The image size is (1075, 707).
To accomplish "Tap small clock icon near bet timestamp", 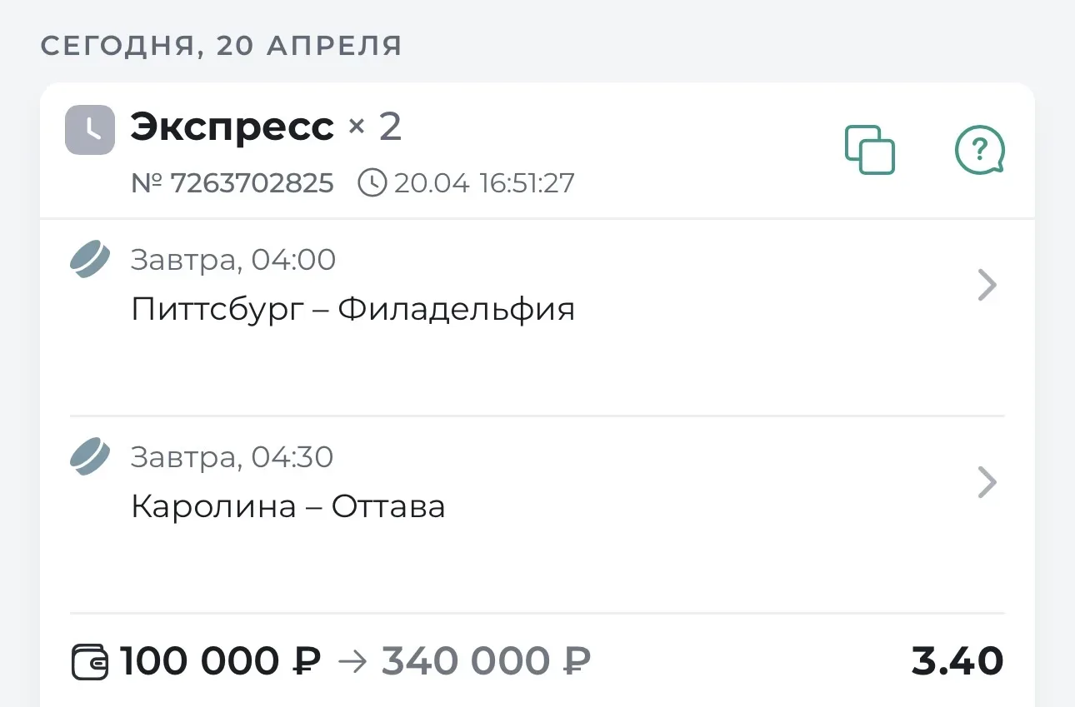I will click(372, 182).
